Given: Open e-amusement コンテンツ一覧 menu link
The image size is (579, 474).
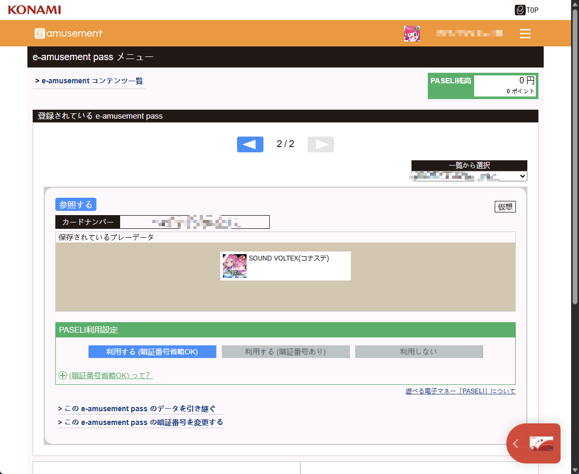Looking at the screenshot, I should coord(89,81).
